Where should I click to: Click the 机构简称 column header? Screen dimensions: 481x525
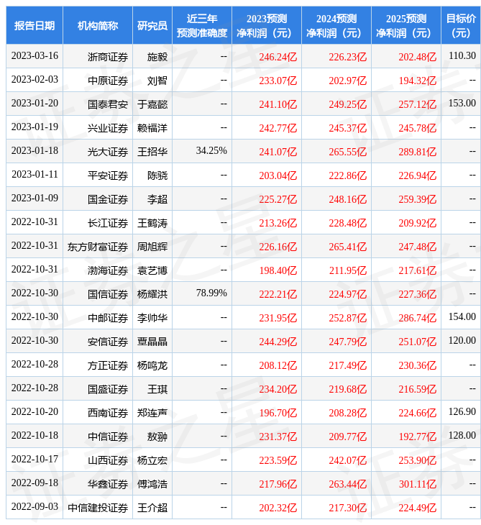[97, 25]
